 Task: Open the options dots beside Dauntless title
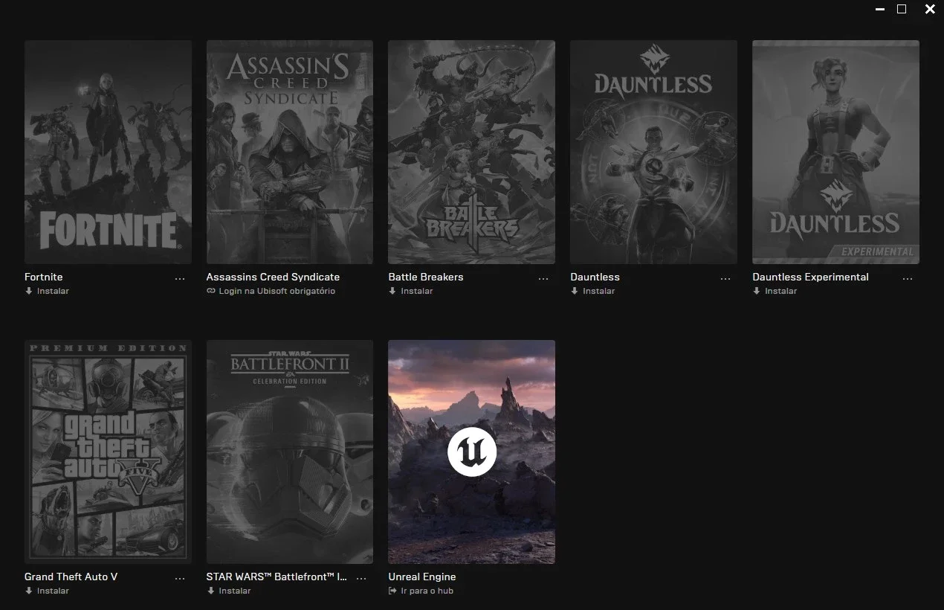[725, 278]
